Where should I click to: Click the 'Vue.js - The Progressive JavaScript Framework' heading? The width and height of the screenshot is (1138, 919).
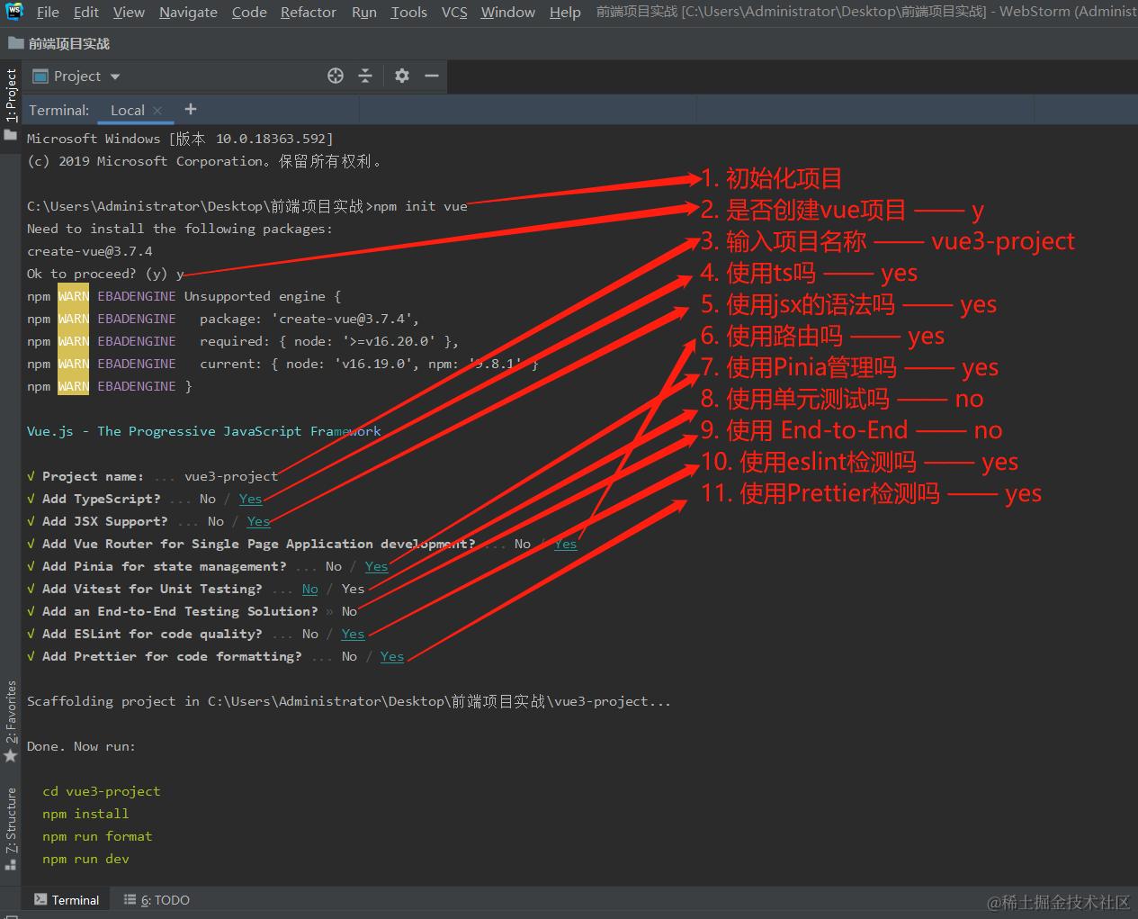204,431
